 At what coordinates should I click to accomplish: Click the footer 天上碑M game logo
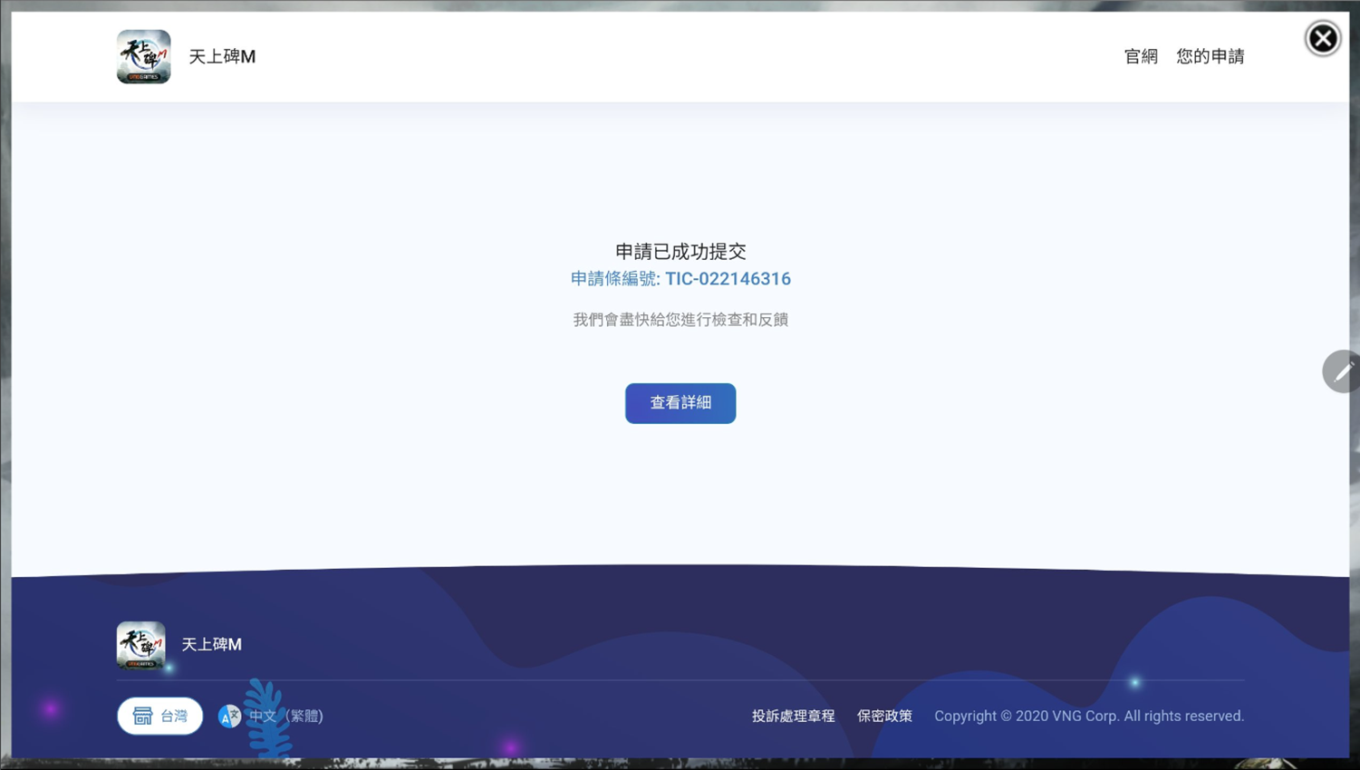(x=140, y=644)
